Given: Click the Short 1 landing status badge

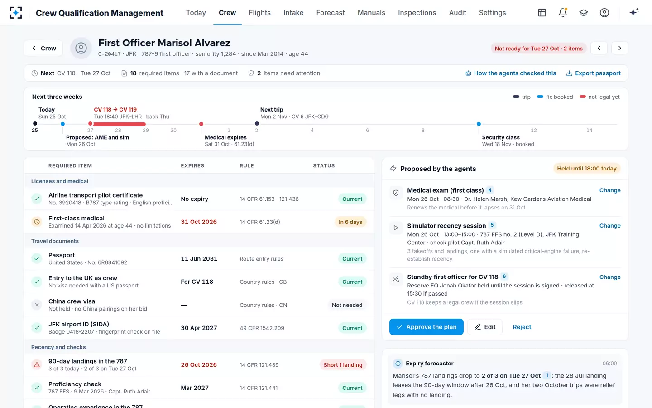Looking at the screenshot, I should [343, 365].
